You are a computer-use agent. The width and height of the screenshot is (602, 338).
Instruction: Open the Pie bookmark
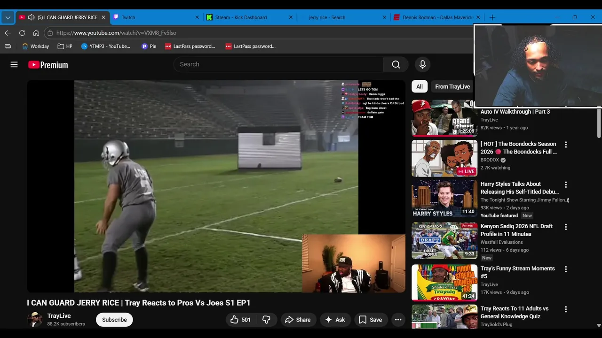click(x=149, y=46)
